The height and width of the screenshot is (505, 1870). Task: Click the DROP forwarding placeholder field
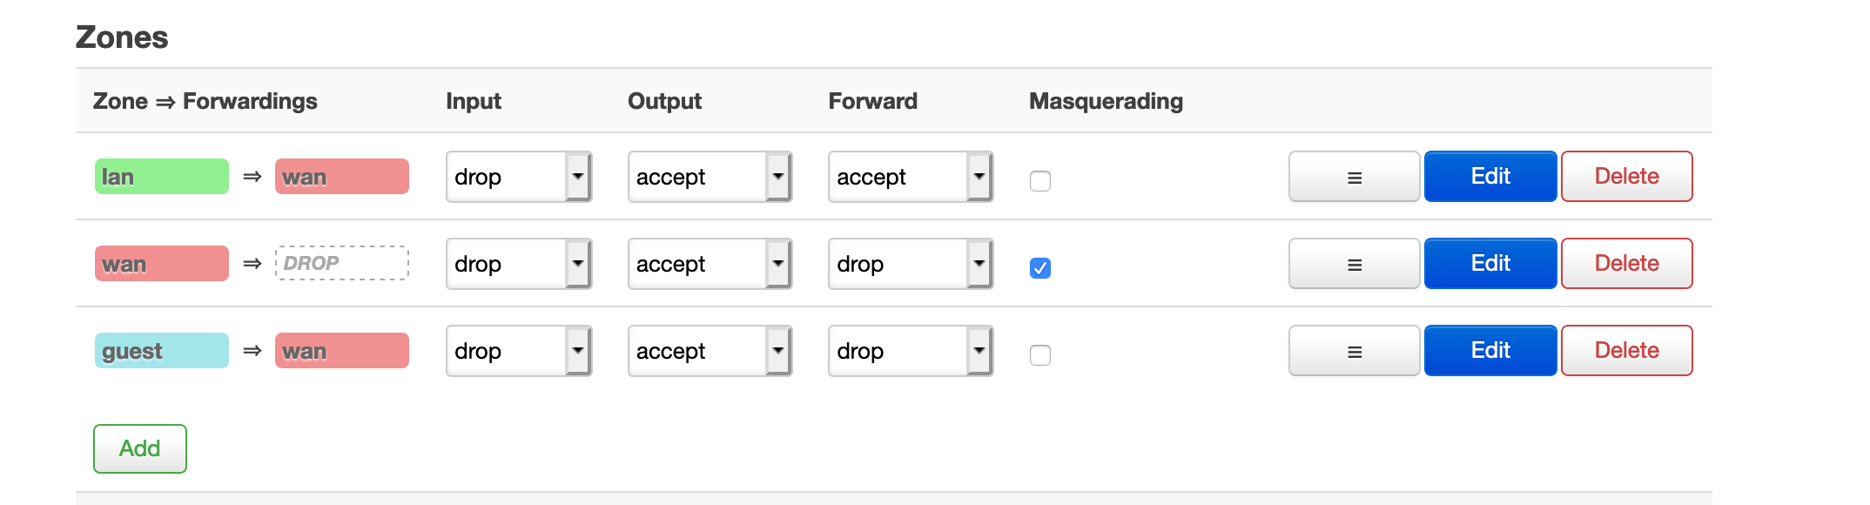[341, 262]
